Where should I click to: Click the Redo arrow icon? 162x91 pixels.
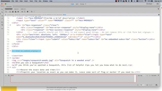pyautogui.click(x=34, y=12)
